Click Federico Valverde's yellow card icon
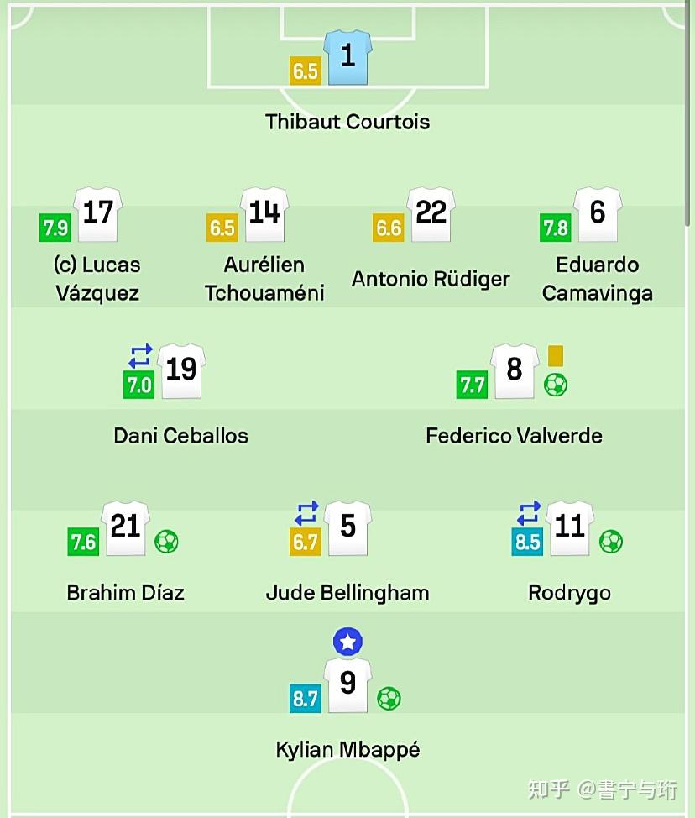The image size is (695, 818). coord(556,356)
